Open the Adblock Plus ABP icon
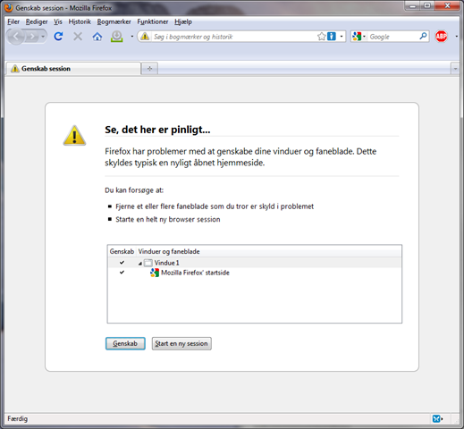The height and width of the screenshot is (429, 464). tap(442, 37)
